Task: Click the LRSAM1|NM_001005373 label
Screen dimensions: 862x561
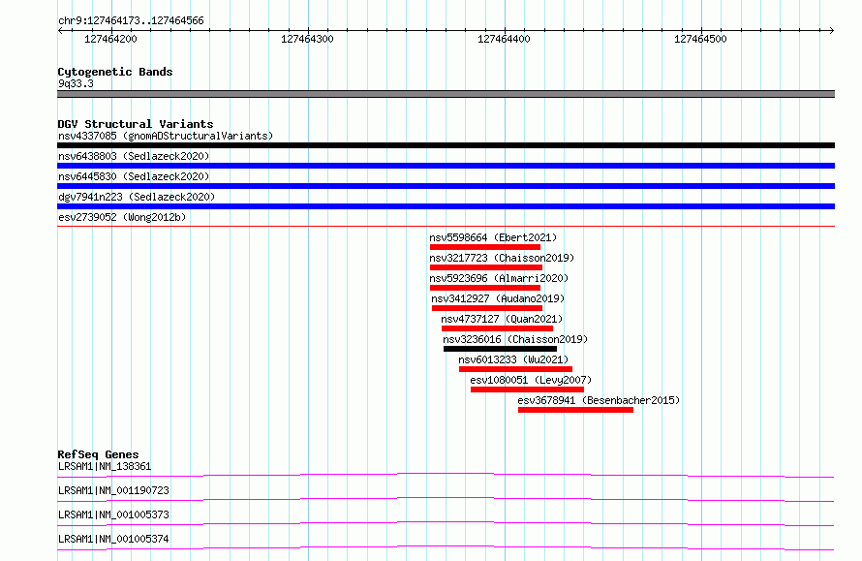Action: tap(113, 514)
